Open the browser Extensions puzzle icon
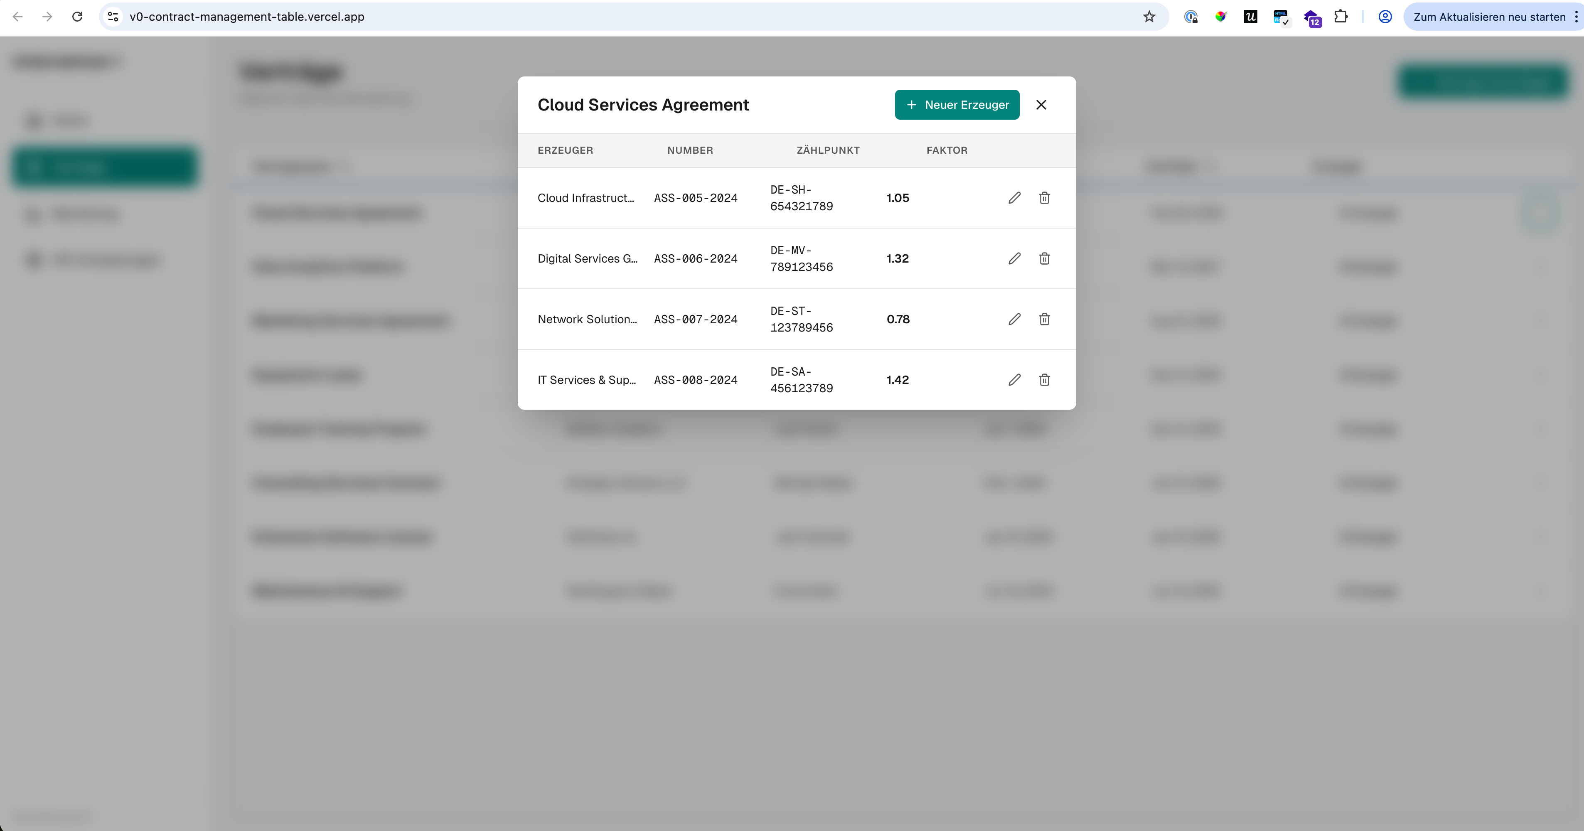 pyautogui.click(x=1340, y=17)
